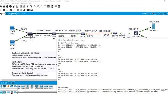The width and height of the screenshot is (168, 94).
Task: Click the R2 route to 192.168.1.0 line
Action: click(79, 59)
